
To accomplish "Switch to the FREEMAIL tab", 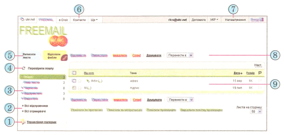I will (x=46, y=20).
